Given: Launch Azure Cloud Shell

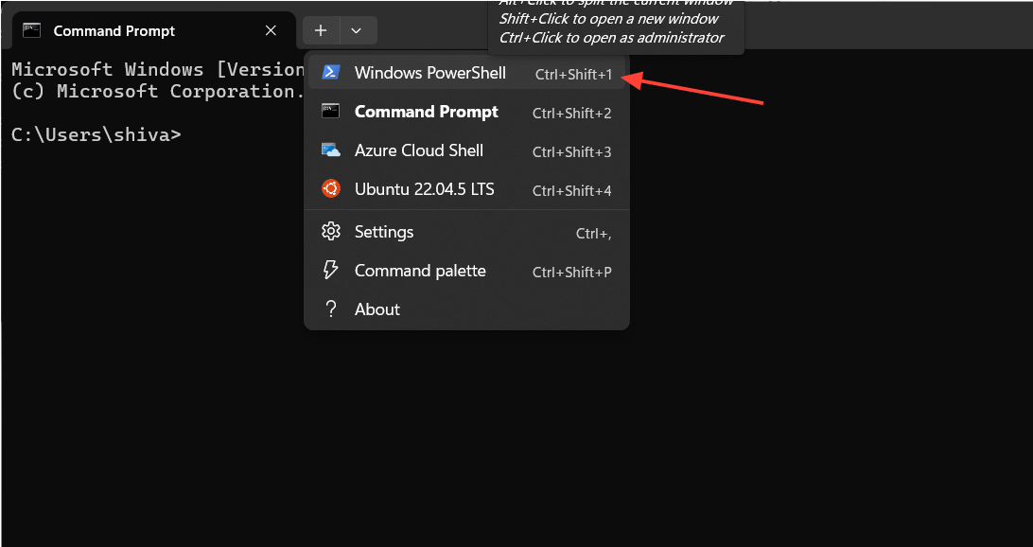Looking at the screenshot, I should coord(418,150).
